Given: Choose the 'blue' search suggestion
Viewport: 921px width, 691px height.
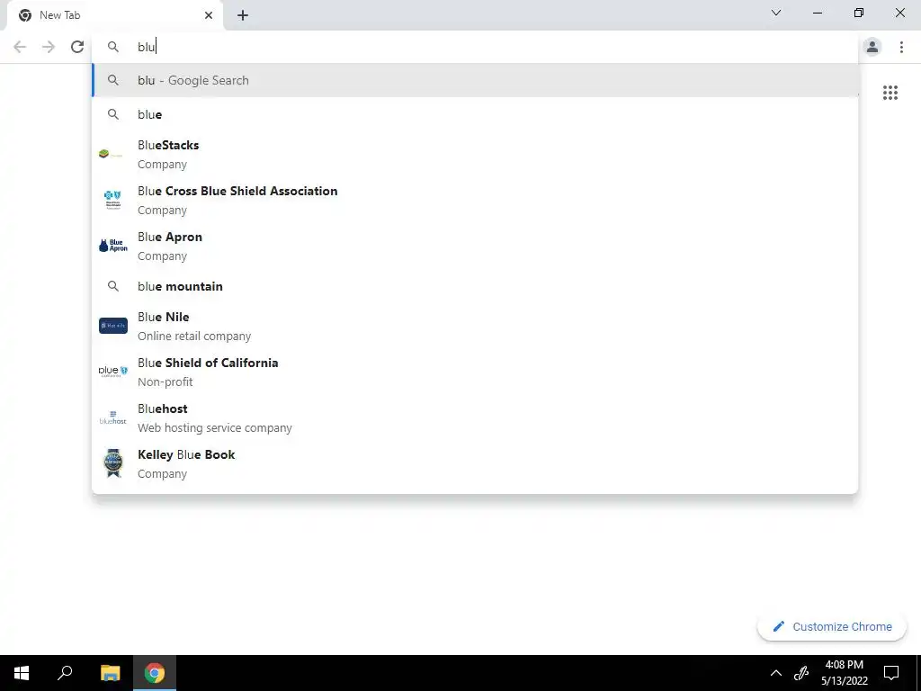Looking at the screenshot, I should 475,114.
